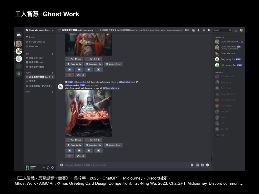Create channel in TEXTS category

52,73
